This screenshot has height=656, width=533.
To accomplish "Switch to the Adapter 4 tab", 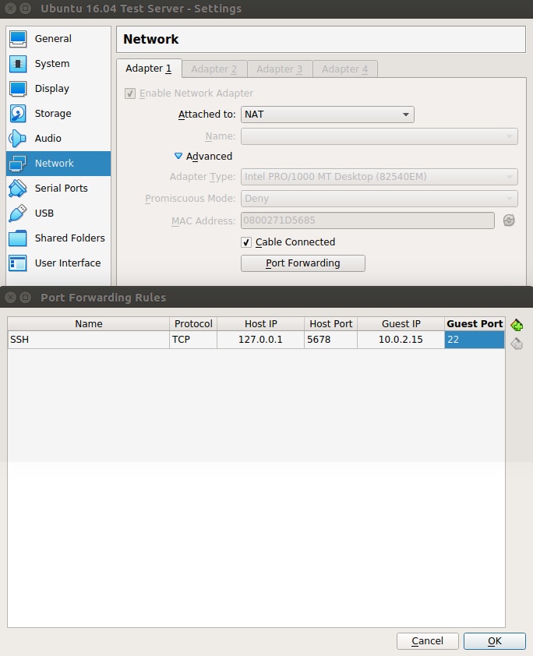I will (344, 69).
